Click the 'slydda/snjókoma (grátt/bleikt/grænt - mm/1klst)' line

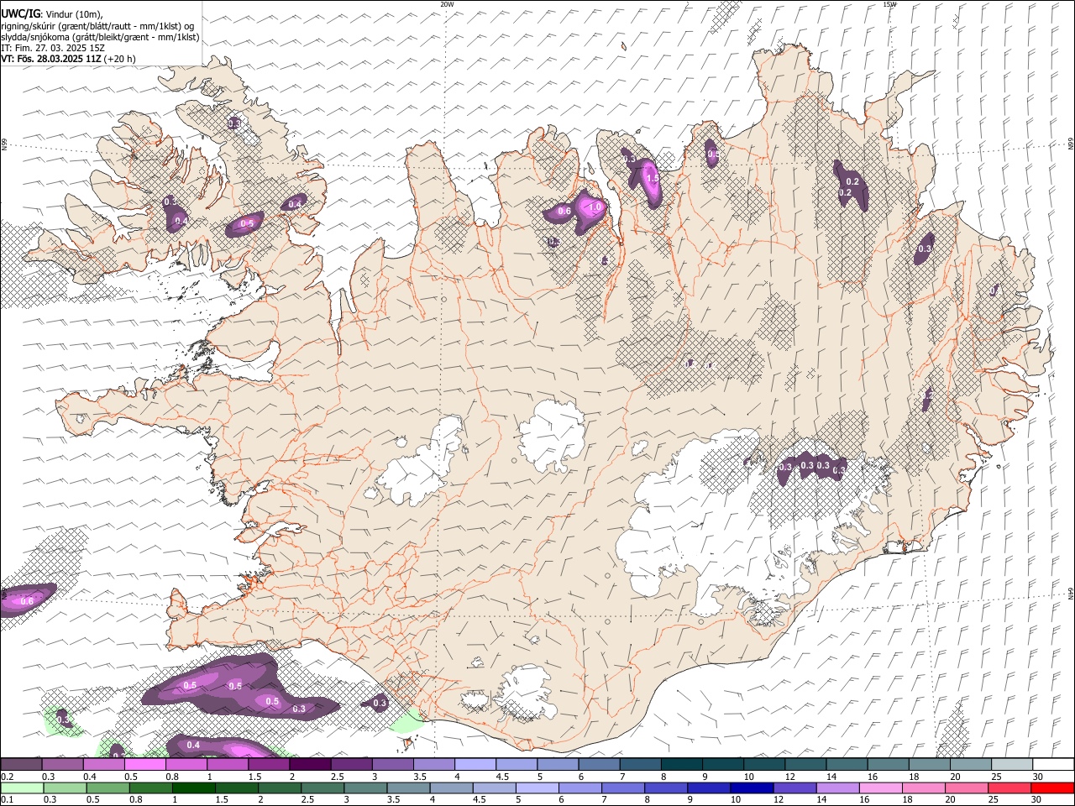point(100,37)
